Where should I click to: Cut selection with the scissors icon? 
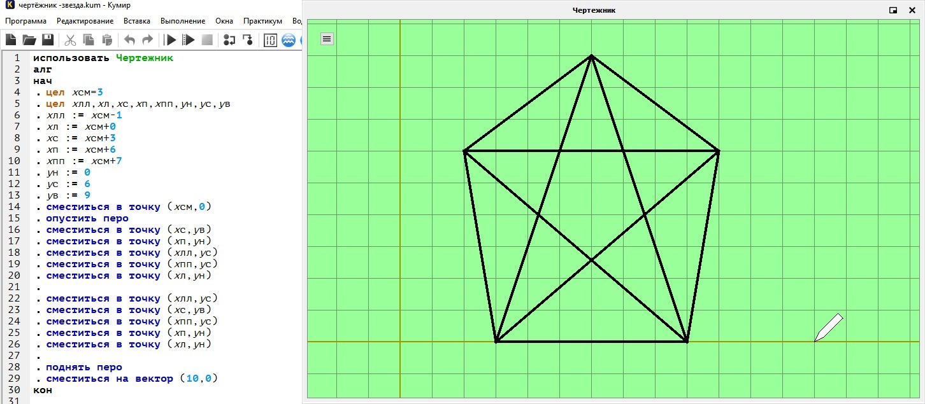(x=70, y=40)
